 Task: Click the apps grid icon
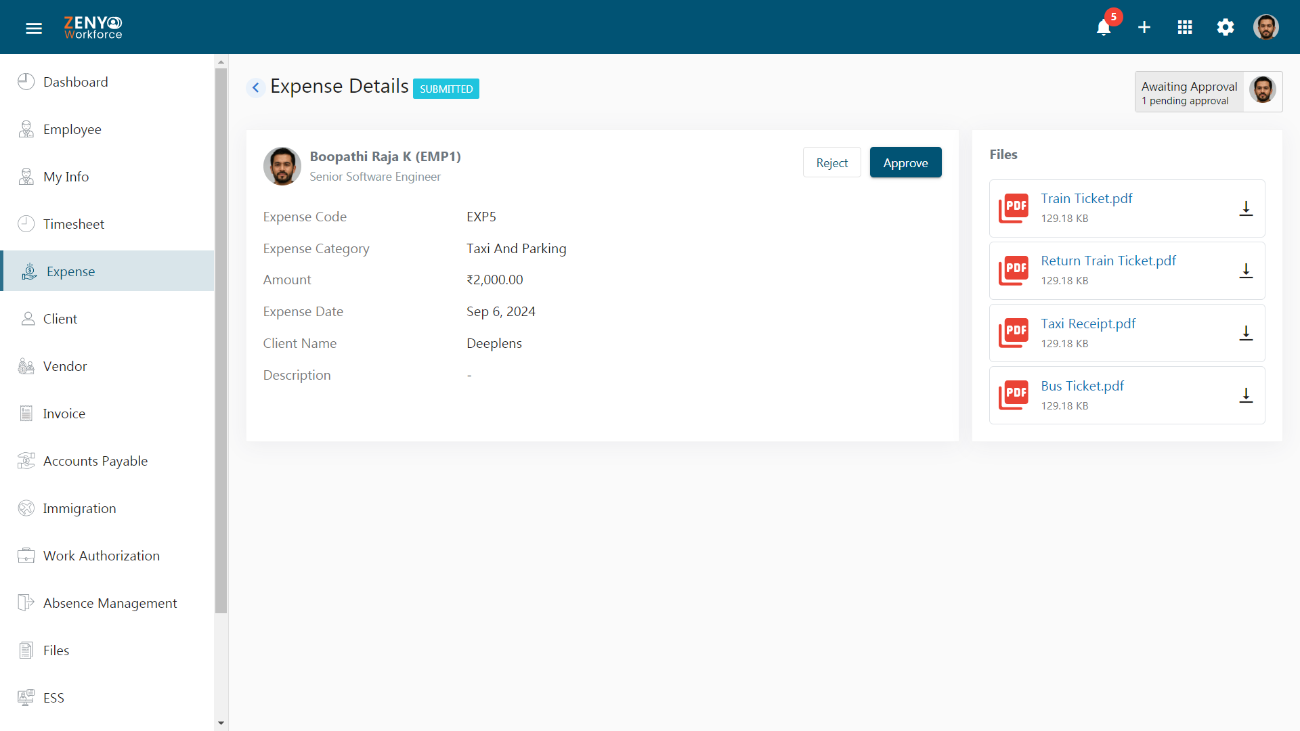[1185, 27]
